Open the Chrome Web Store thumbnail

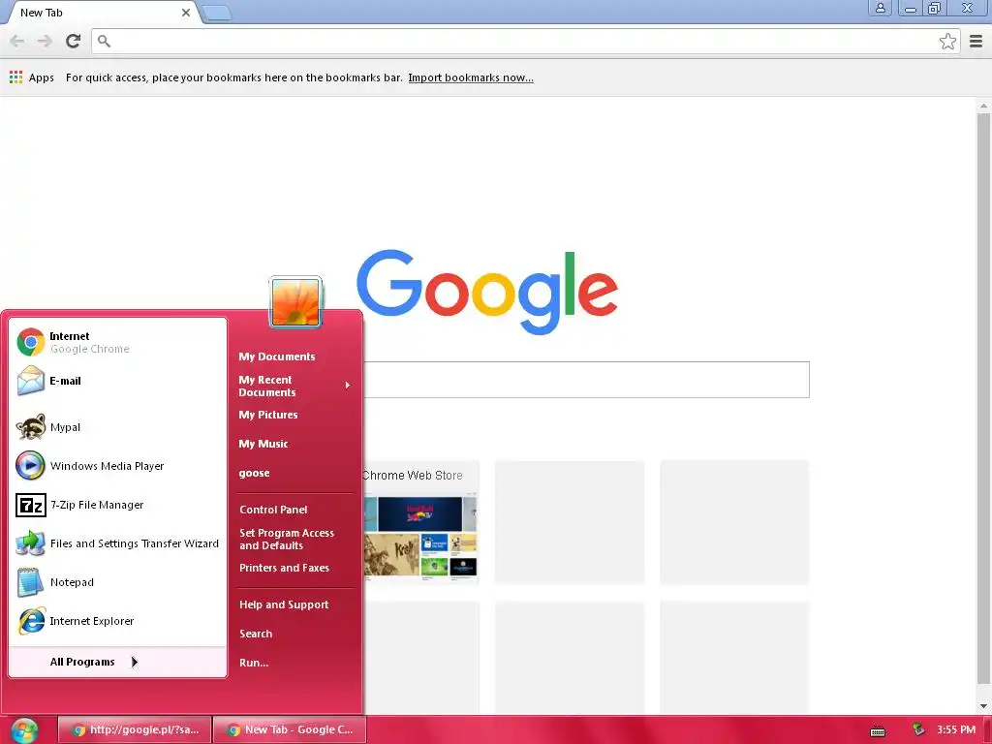(x=420, y=522)
